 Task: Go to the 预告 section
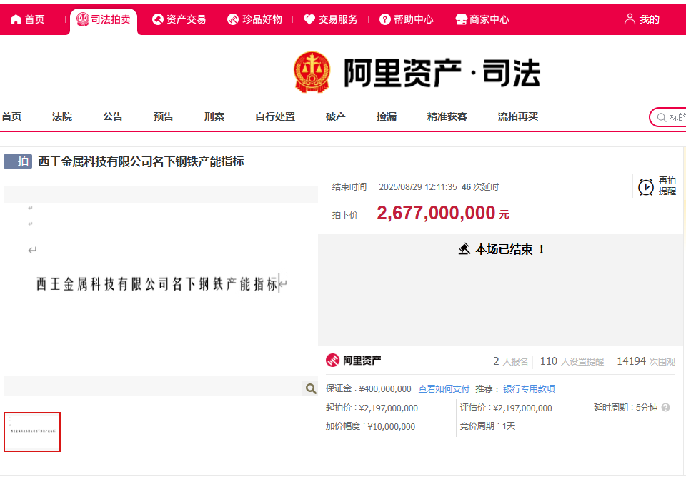(x=164, y=116)
